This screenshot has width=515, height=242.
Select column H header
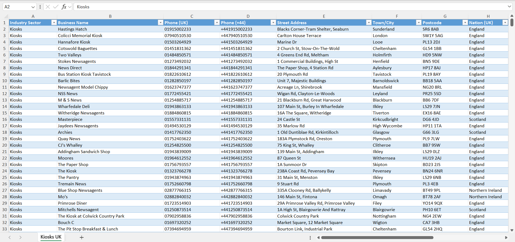click(488, 16)
